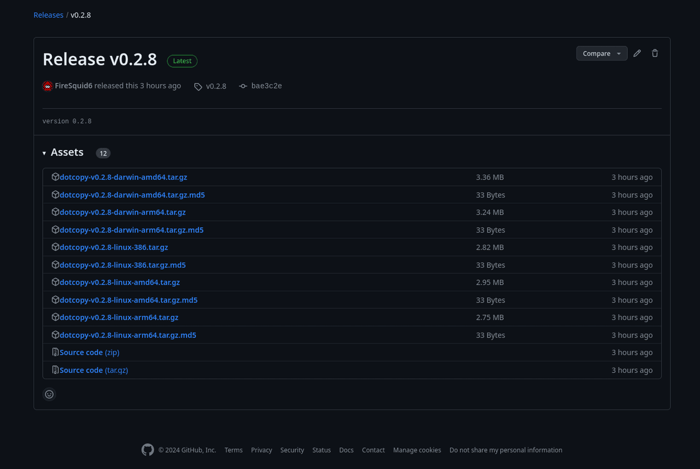The width and height of the screenshot is (700, 469).
Task: Download Source code (tar.gz)
Action: click(94, 370)
